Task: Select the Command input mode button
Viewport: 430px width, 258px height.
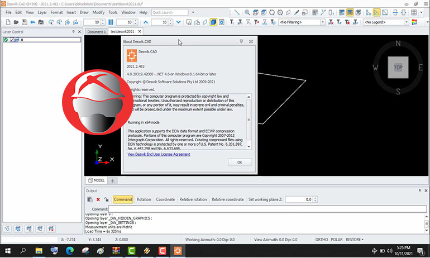Action: [123, 199]
